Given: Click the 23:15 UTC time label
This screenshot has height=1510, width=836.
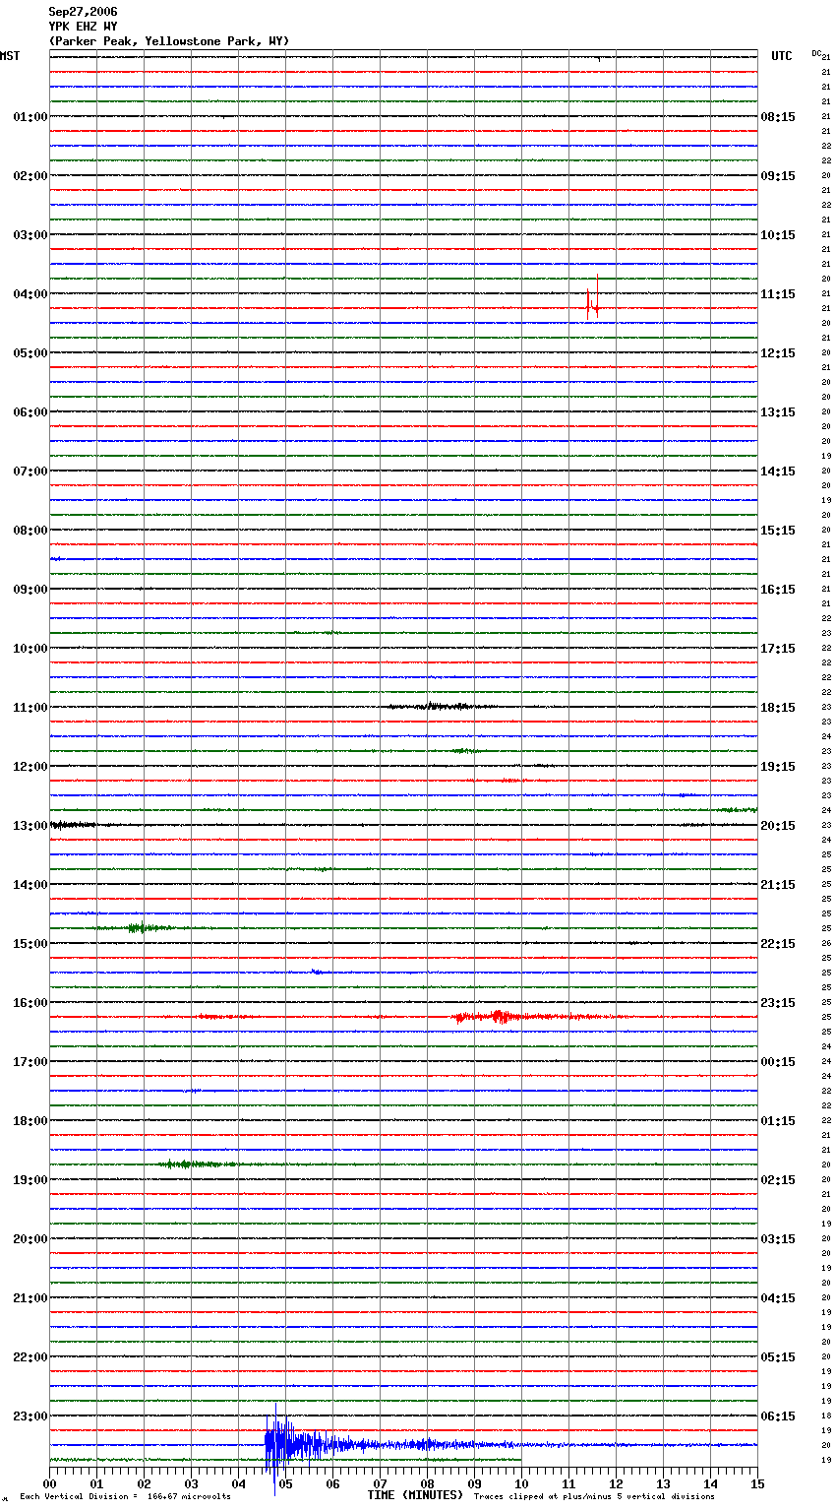Looking at the screenshot, I should (778, 1003).
